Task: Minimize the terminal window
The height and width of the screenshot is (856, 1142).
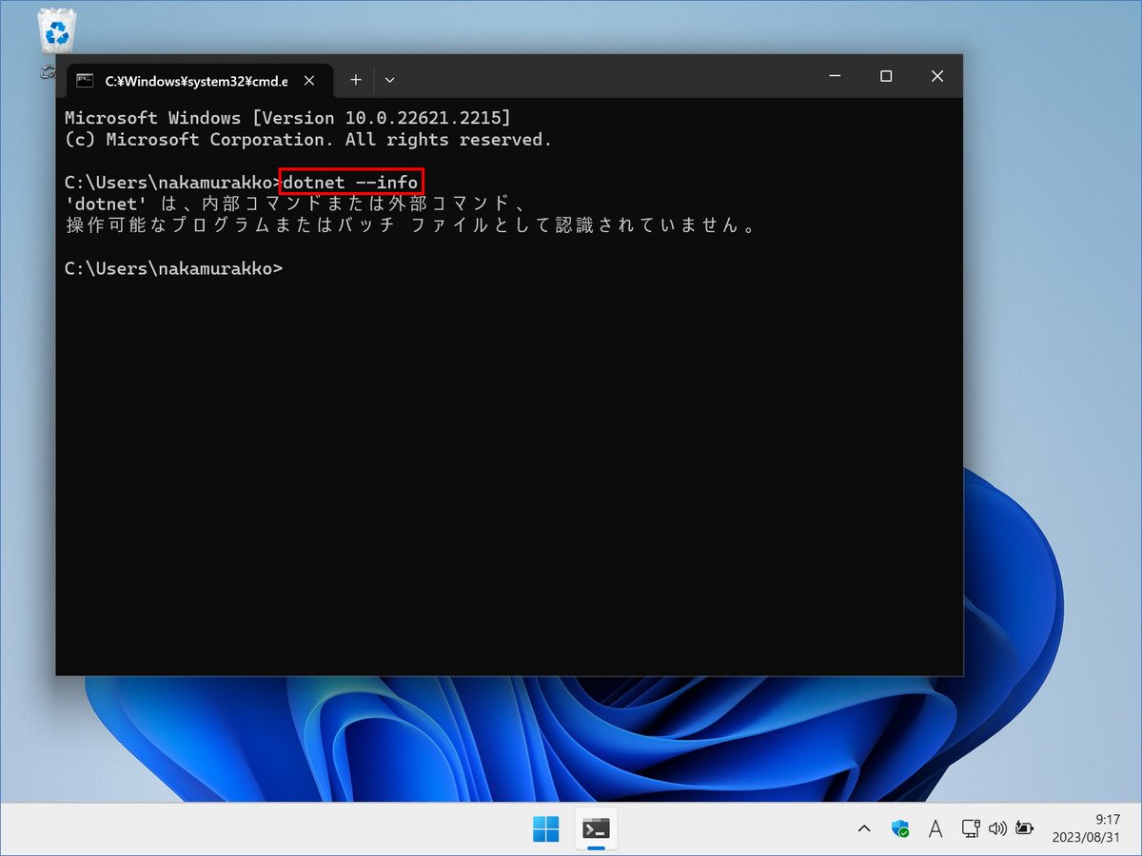Action: tap(835, 76)
